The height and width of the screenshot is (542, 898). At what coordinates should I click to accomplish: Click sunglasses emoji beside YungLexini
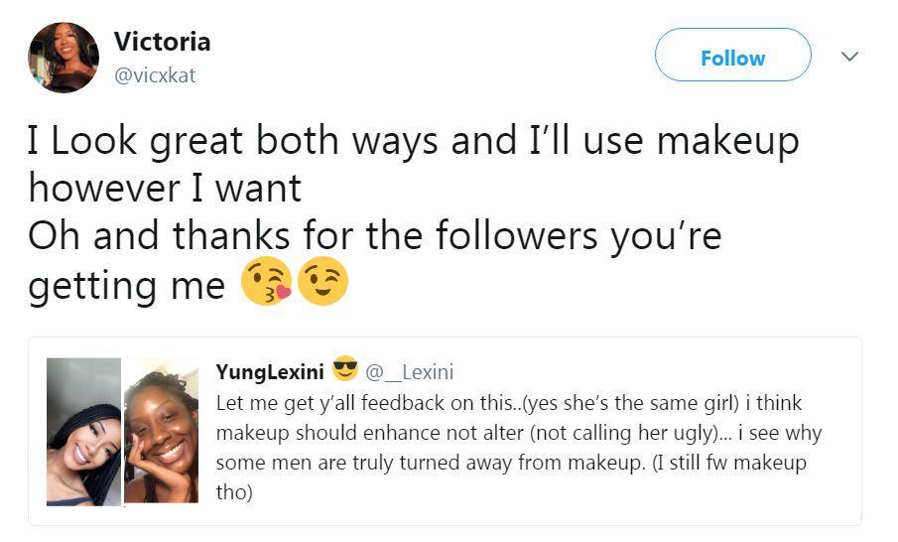click(x=344, y=371)
